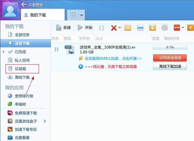Click the 点击登录 login link

click(36, 5)
